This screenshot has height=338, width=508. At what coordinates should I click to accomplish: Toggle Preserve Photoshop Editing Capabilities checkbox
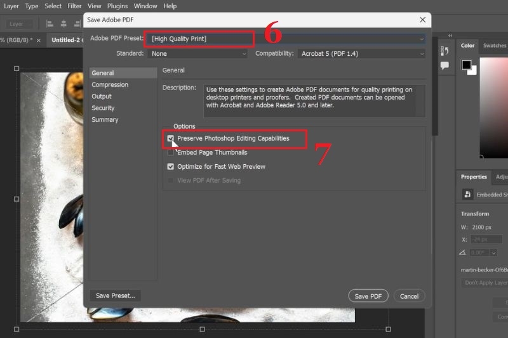(170, 138)
